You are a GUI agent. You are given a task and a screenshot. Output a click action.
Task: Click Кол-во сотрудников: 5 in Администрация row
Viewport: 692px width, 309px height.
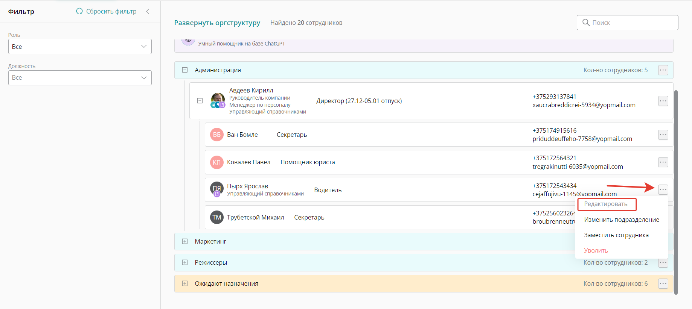tap(616, 70)
